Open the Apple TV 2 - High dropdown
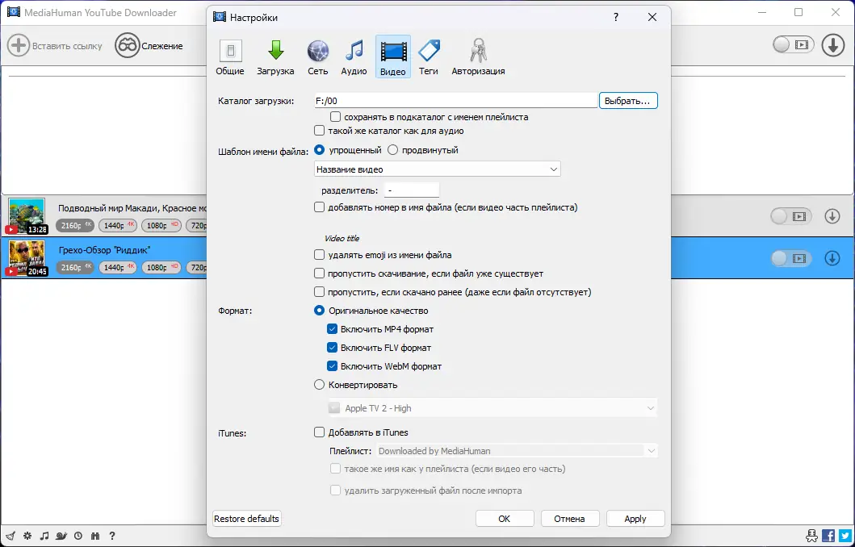The width and height of the screenshot is (855, 547). point(492,408)
